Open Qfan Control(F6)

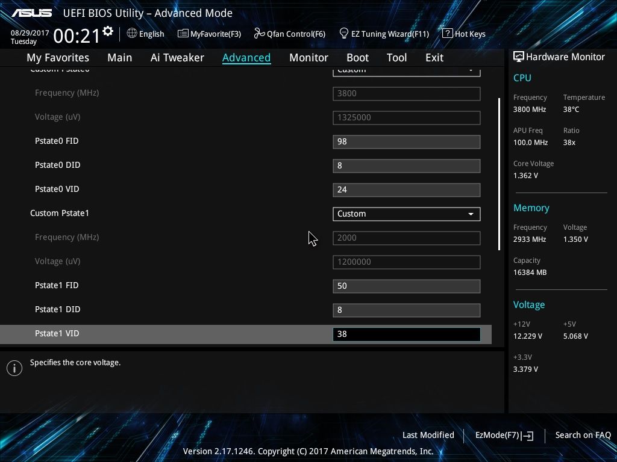coord(290,34)
